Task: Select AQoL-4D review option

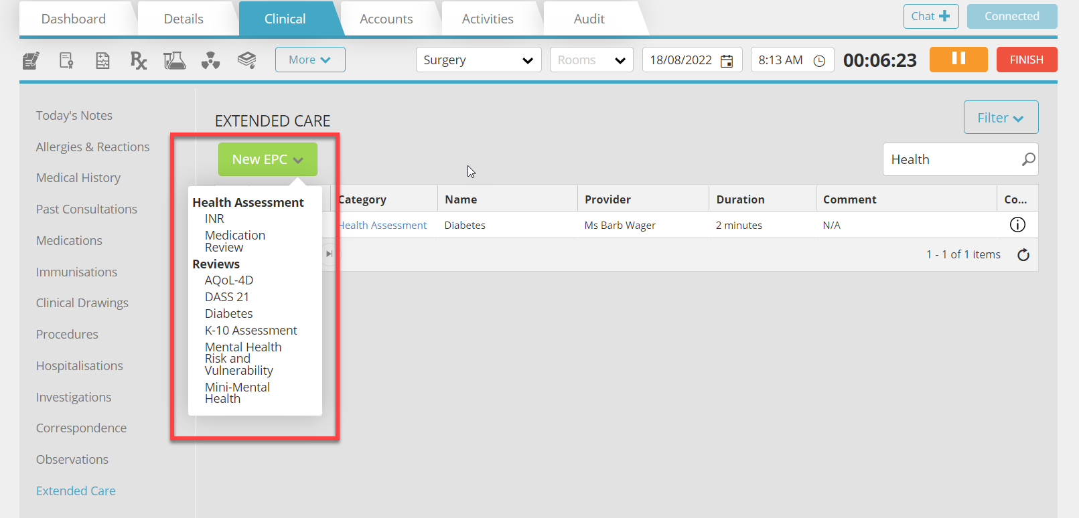Action: 229,280
